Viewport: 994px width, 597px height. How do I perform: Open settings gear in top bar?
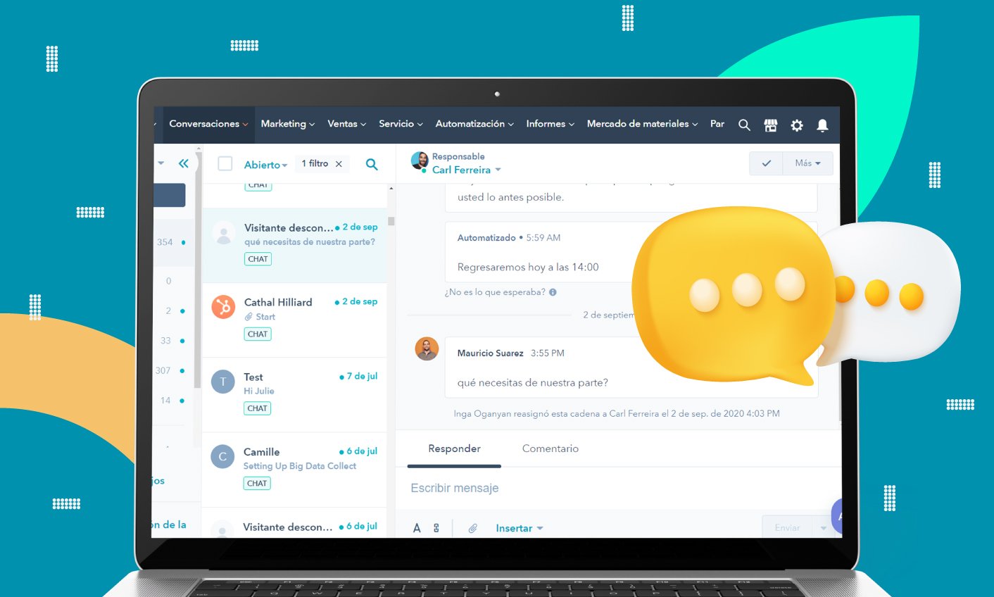tap(797, 125)
